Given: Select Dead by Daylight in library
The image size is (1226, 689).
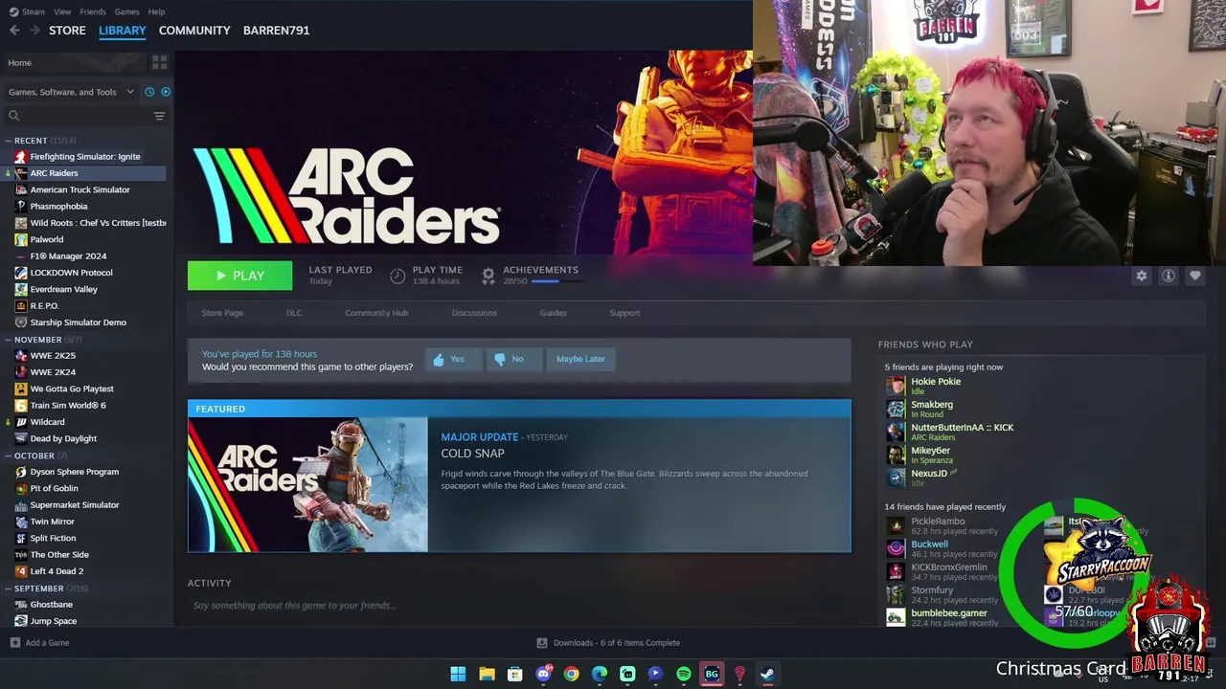Looking at the screenshot, I should 63,438.
